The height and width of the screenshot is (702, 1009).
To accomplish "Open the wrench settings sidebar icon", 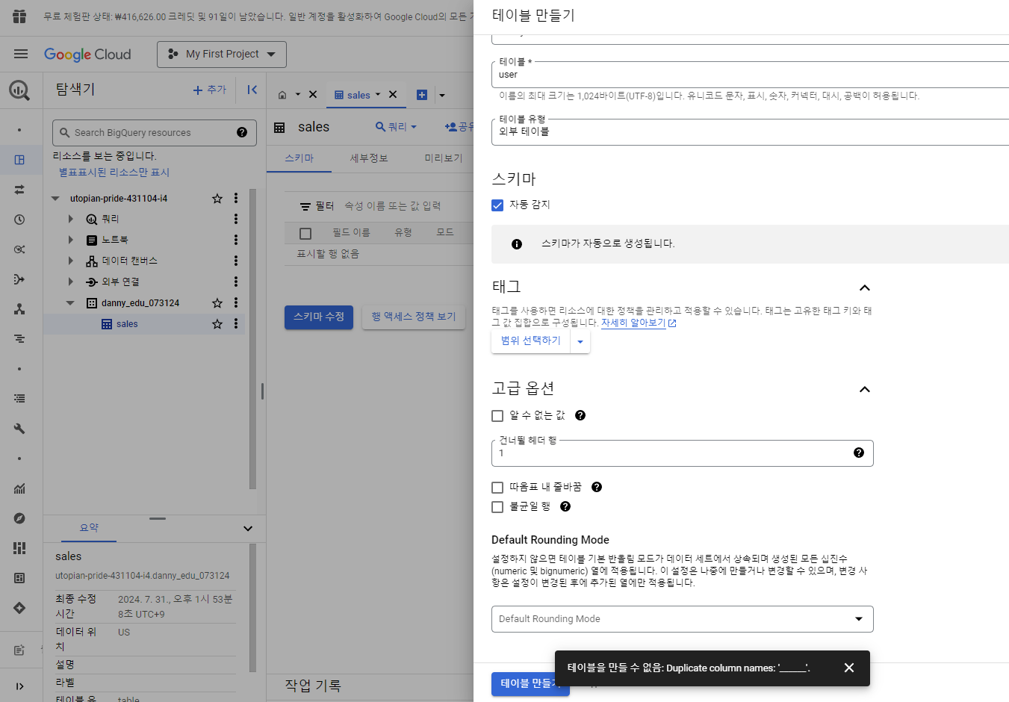I will coord(19,429).
